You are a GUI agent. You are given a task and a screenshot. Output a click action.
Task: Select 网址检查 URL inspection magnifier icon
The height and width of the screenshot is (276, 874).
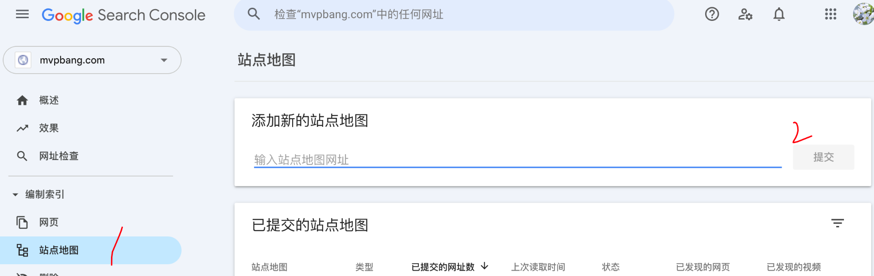22,156
